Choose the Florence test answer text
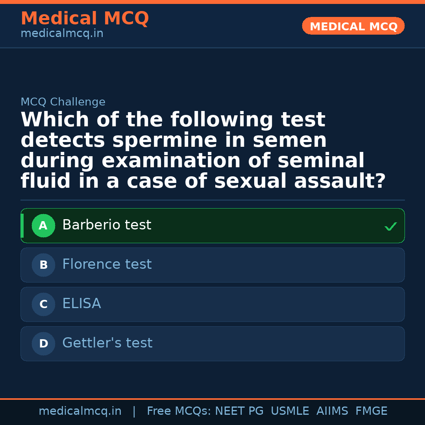425x425 pixels. (107, 264)
